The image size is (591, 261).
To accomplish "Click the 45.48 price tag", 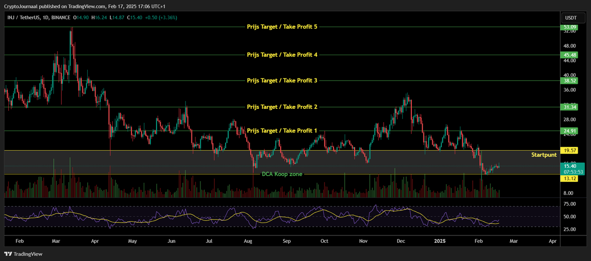I will pyautogui.click(x=570, y=55).
